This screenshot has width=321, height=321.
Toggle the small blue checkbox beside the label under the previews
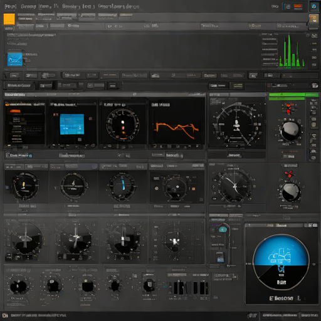(x=31, y=155)
